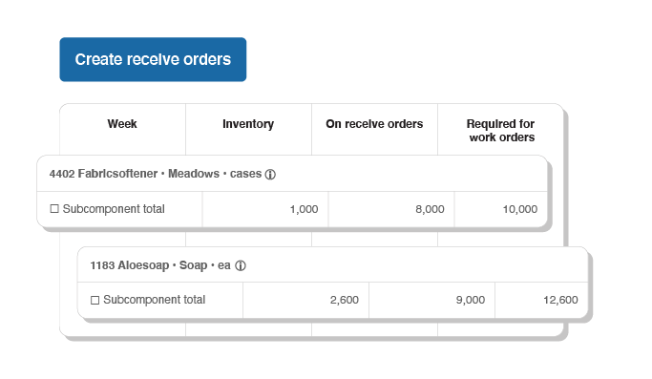The image size is (652, 379).
Task: Click the 1183 Aloesoap Soap ea title
Action: click(x=160, y=265)
